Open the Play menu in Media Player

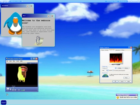[14, 61]
